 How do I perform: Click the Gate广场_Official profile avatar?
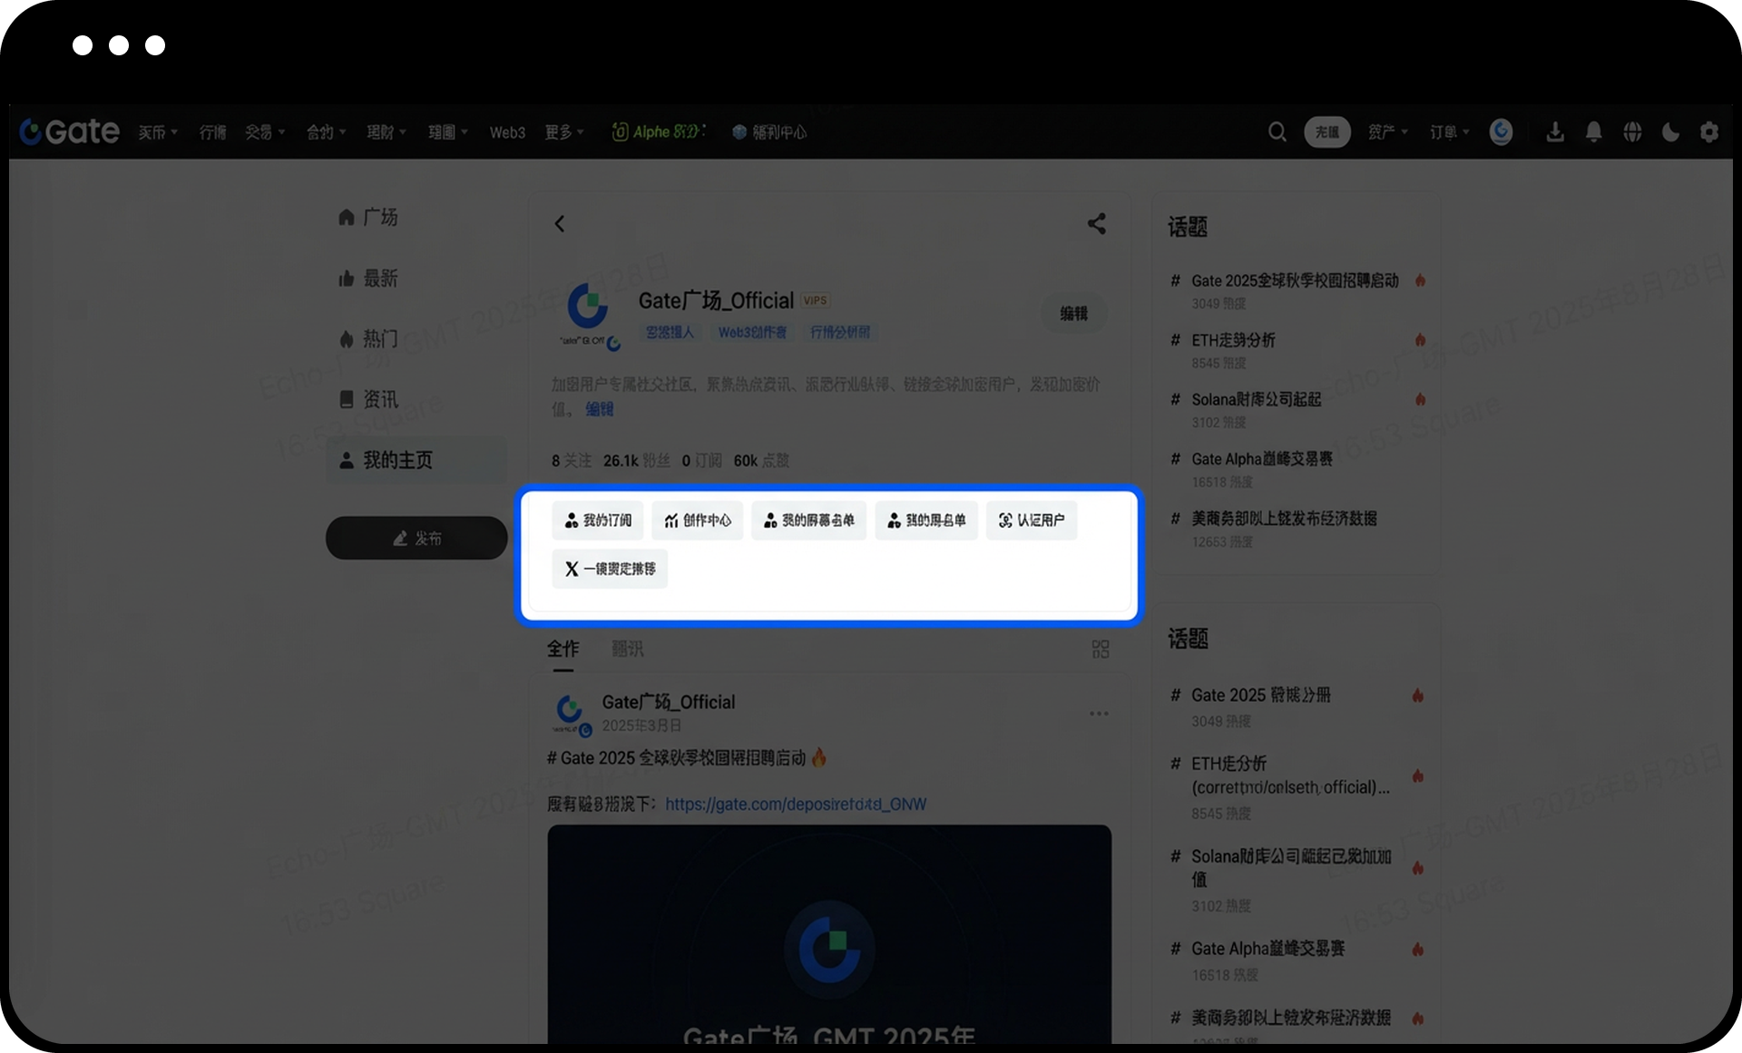[x=588, y=308]
